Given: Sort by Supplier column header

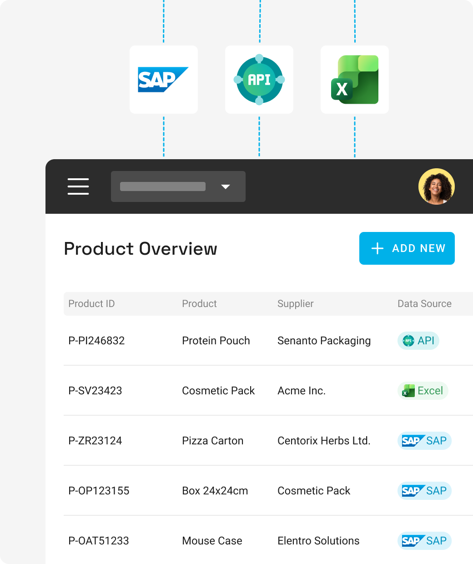Looking at the screenshot, I should [296, 304].
